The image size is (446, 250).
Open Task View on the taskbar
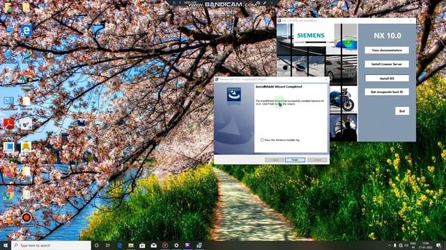(x=108, y=245)
